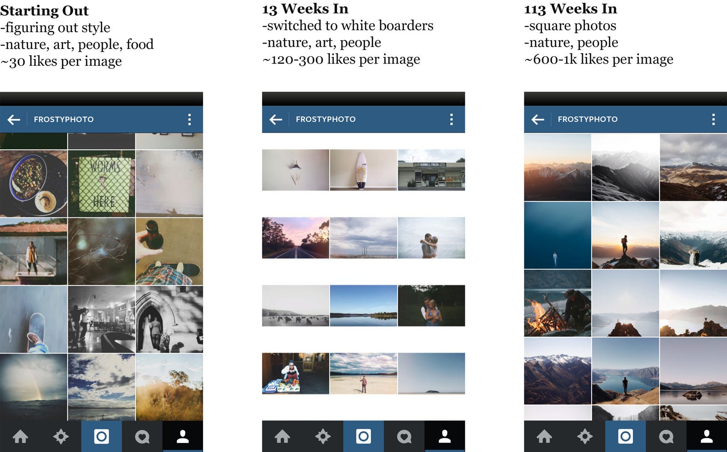727x452 pixels.
Task: Open home feed in left phone
Action: 20,437
